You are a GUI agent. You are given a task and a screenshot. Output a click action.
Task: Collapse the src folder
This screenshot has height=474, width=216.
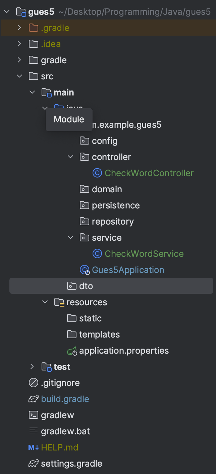click(x=19, y=76)
